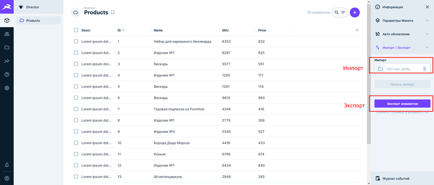This screenshot has height=185, width=434.
Task: Open the Content module cube icon
Action: 7,21
